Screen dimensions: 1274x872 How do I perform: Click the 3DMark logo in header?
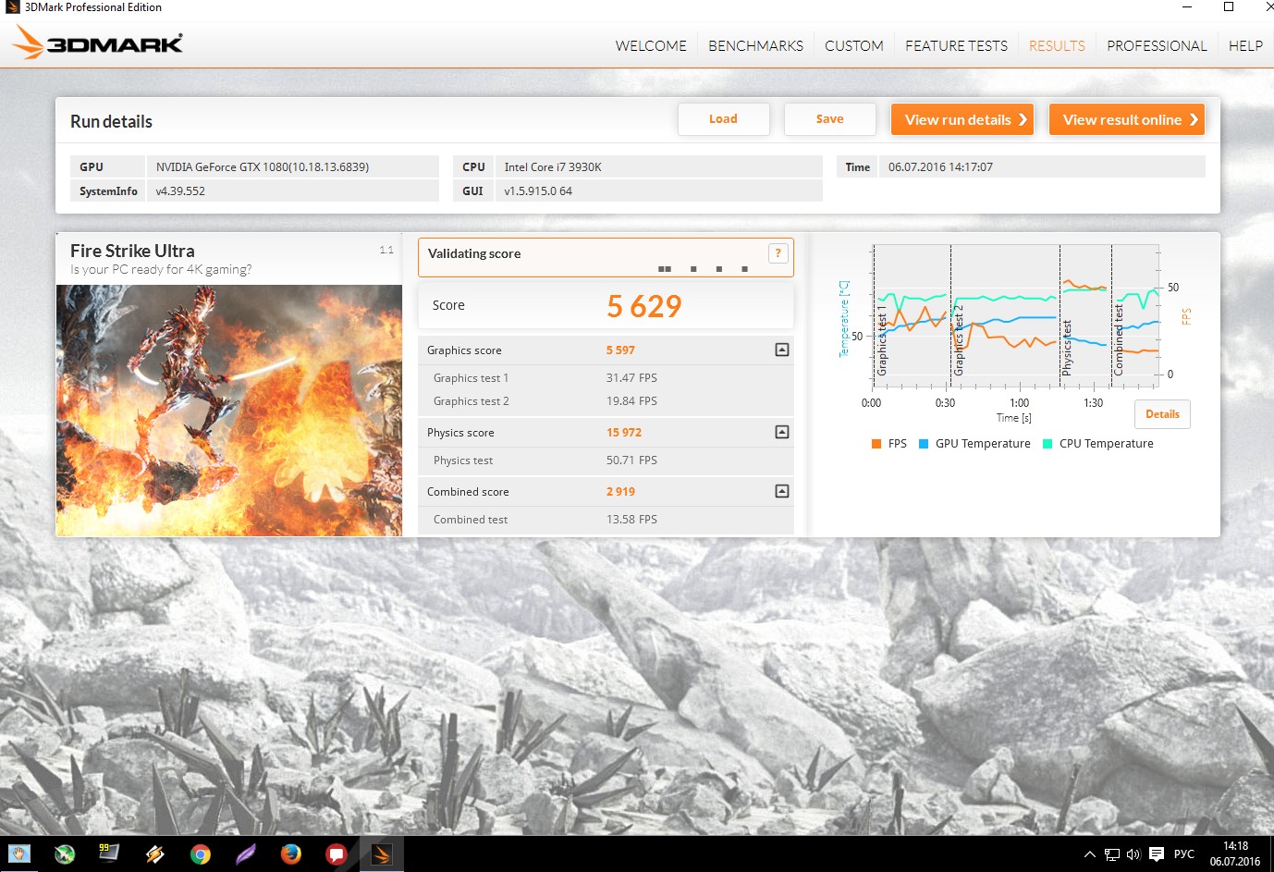(98, 43)
